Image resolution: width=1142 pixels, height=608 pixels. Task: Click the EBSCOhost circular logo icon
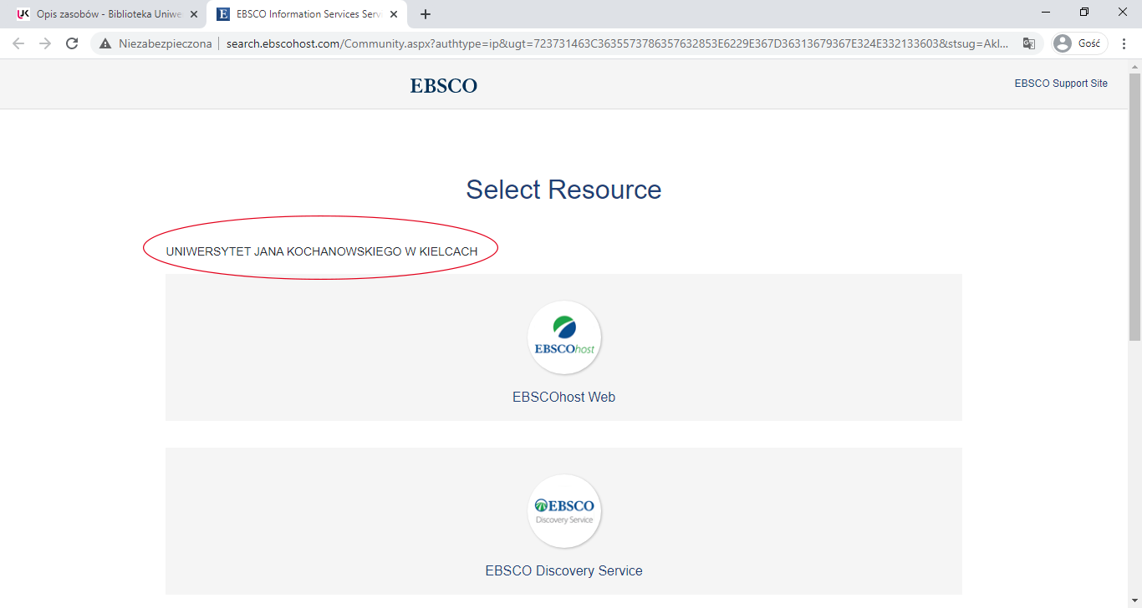564,337
